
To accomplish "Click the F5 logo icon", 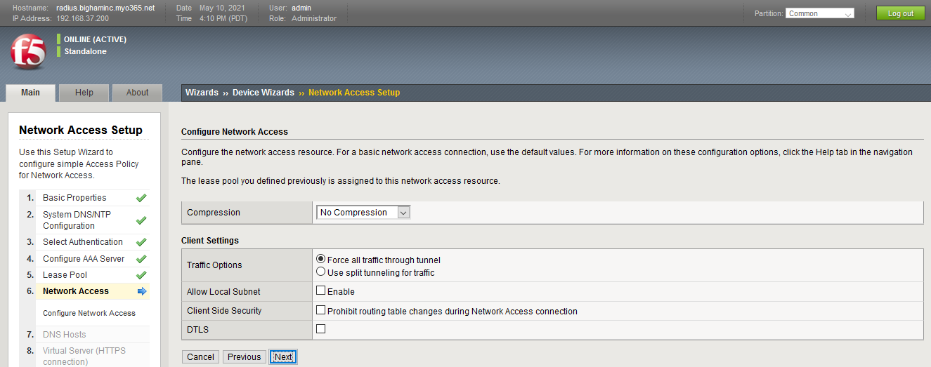I will pyautogui.click(x=28, y=51).
